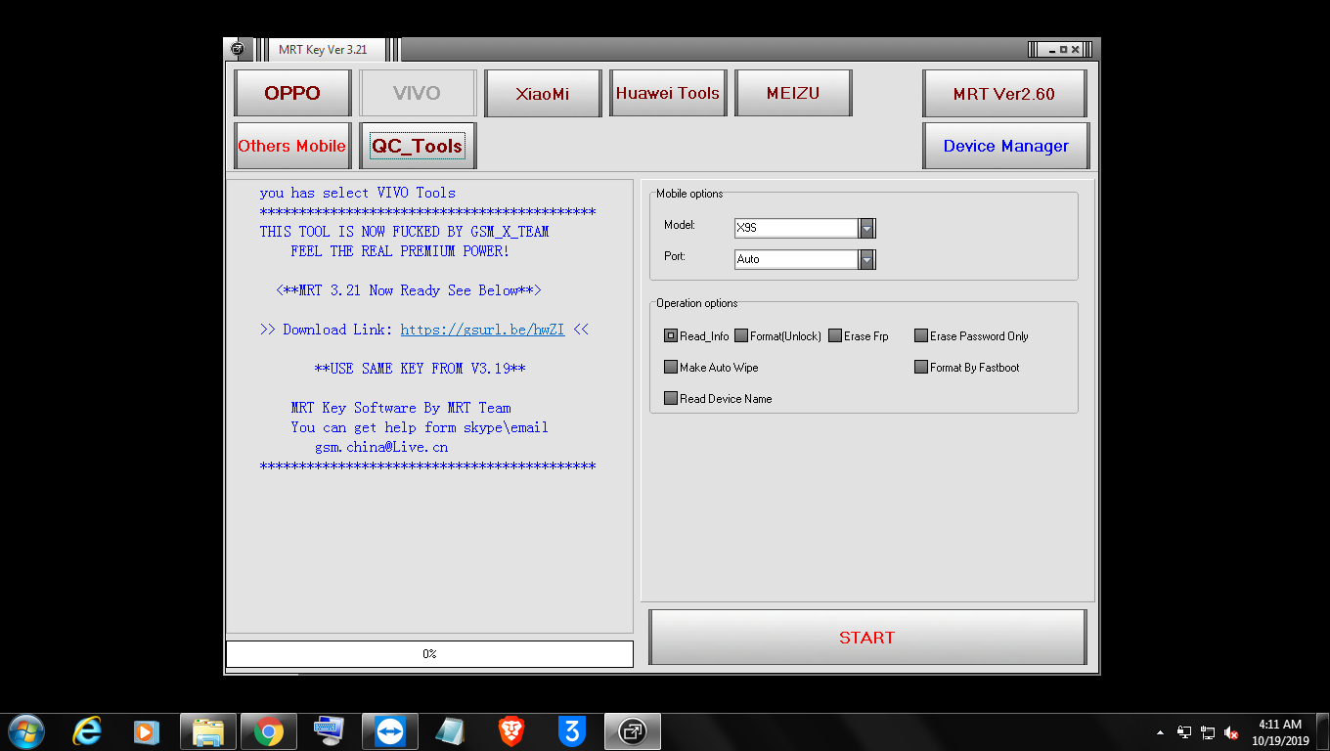1330x751 pixels.
Task: Minimize the MRT Key window
Action: 1052,49
